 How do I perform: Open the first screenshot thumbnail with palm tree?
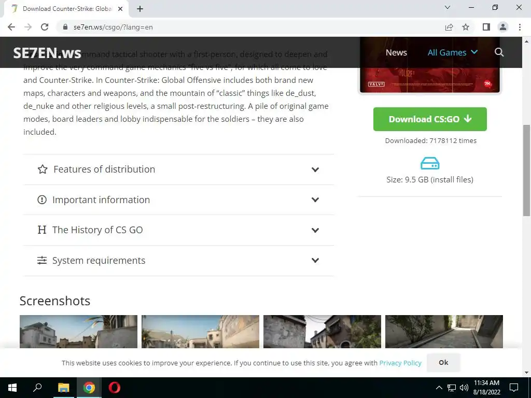(x=79, y=332)
